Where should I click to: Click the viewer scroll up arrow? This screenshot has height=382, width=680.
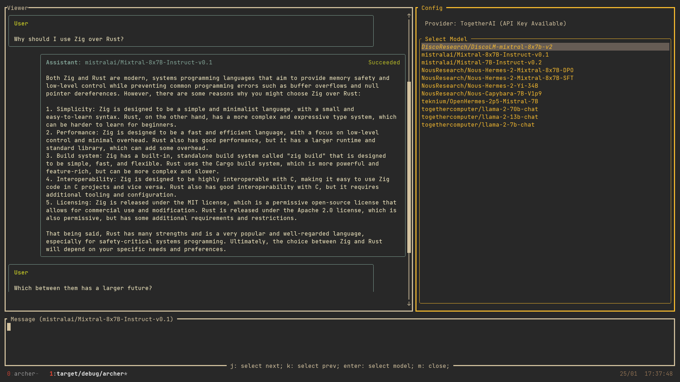point(409,16)
